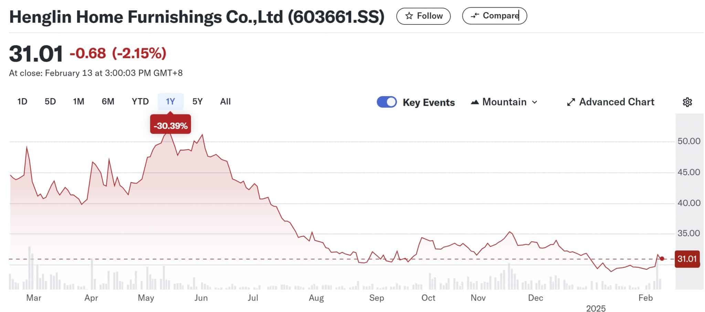Screen dimensions: 705x312
Task: Click the expand arrow icon beside Advanced Chart
Action: click(571, 102)
